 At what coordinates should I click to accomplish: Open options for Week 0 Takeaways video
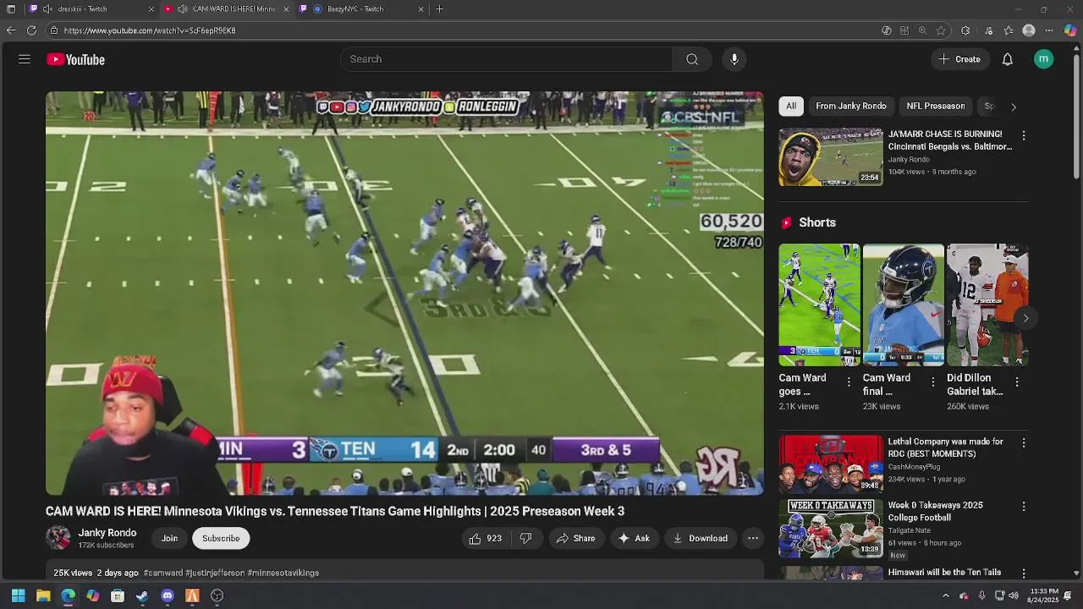click(x=1024, y=507)
